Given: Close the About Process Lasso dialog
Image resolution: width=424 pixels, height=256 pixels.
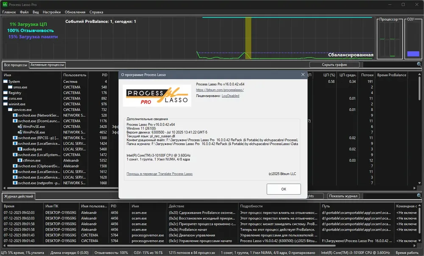Looking at the screenshot, I should 303,75.
